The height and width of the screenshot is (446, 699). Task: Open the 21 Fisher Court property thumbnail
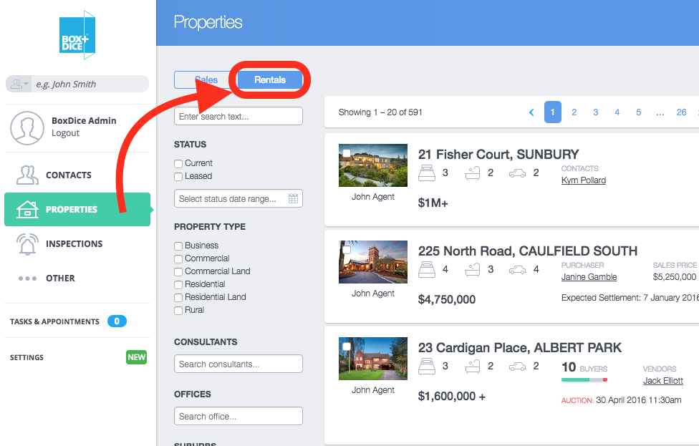click(373, 165)
